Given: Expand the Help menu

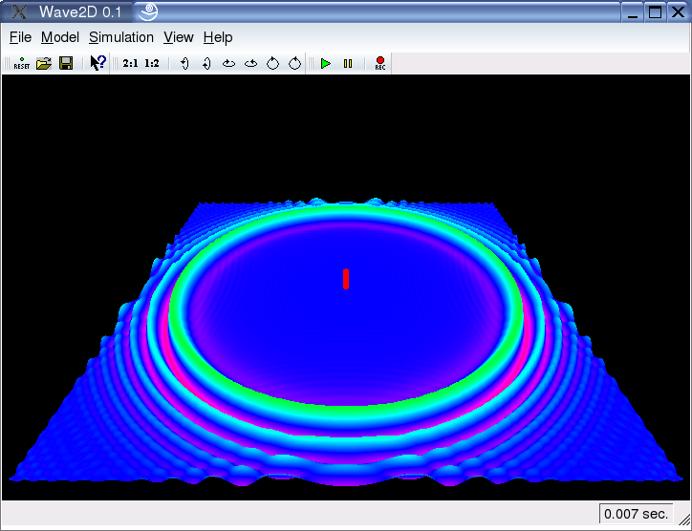Looking at the screenshot, I should [217, 37].
